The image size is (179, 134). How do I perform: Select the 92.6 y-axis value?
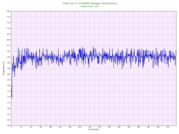(9, 63)
